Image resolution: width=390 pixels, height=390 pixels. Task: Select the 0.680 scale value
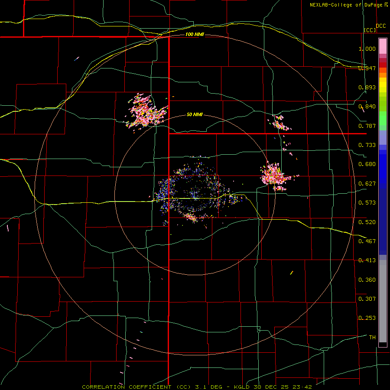coord(367,164)
